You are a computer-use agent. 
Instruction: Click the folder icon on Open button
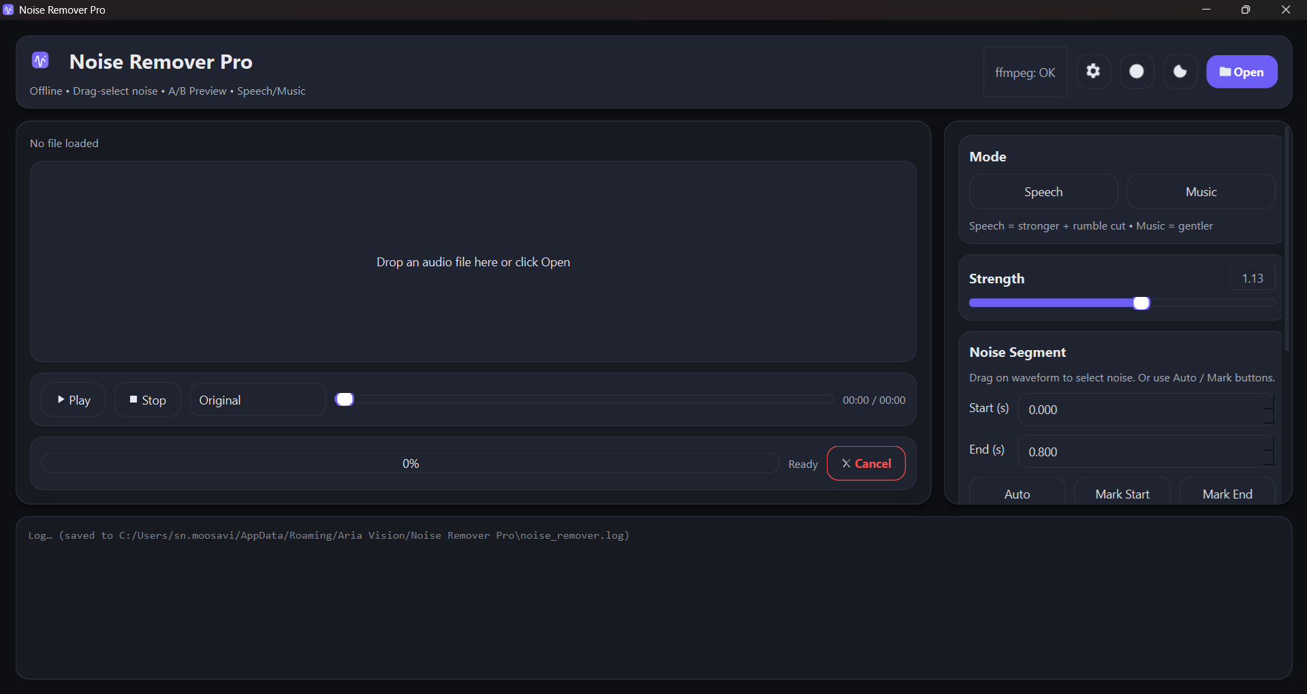(1224, 72)
